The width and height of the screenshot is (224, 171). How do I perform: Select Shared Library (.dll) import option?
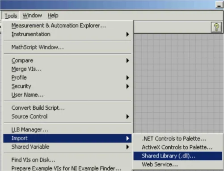click(x=178, y=156)
